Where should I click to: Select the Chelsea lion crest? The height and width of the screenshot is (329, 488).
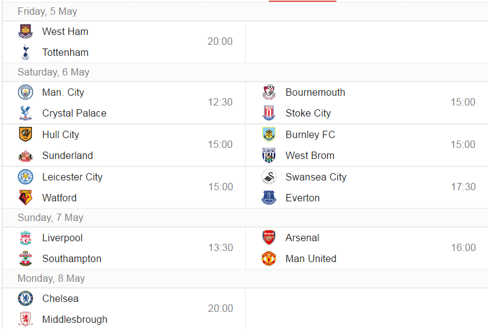point(26,298)
